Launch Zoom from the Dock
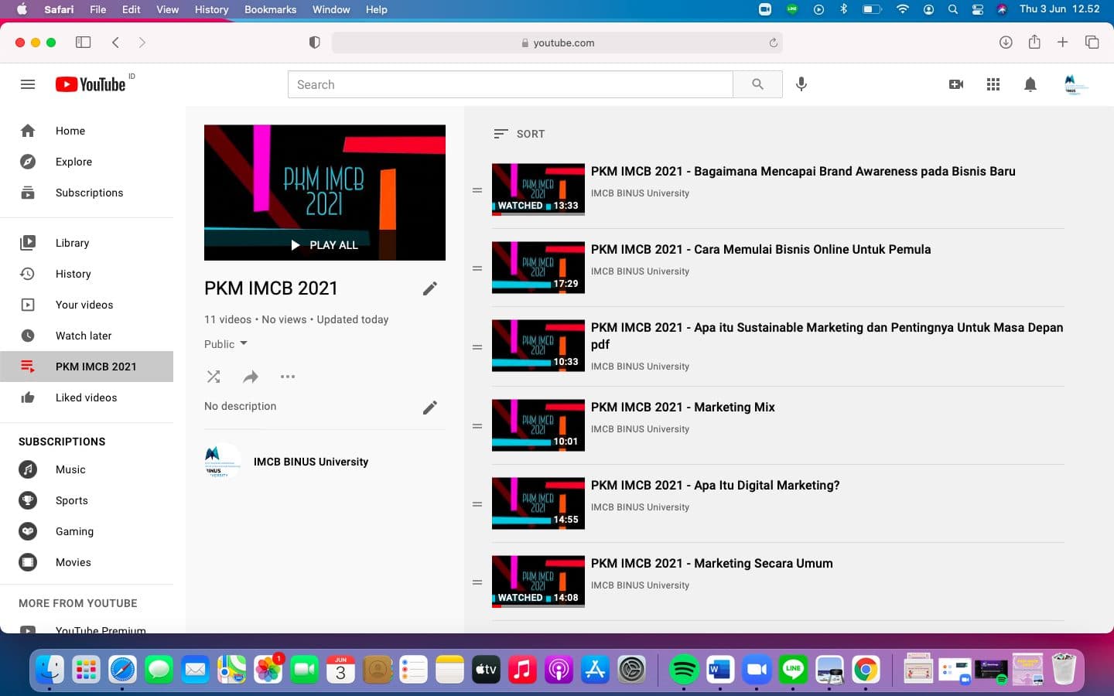The width and height of the screenshot is (1114, 696). (757, 669)
